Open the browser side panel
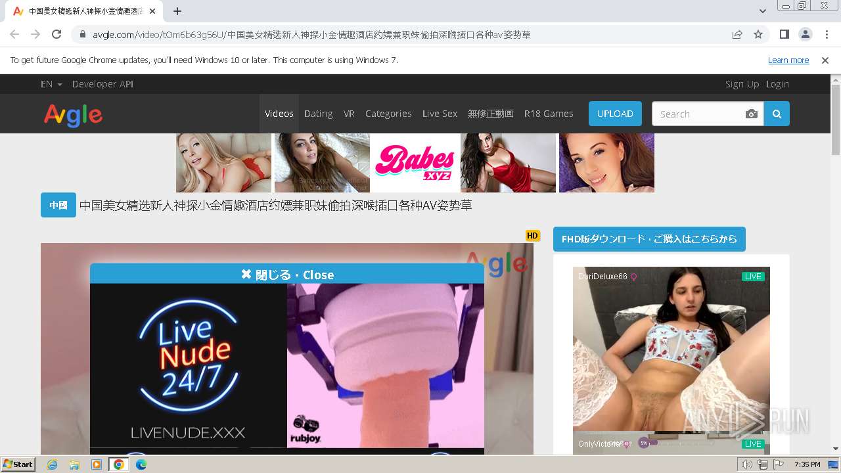This screenshot has width=841, height=473. 784,34
